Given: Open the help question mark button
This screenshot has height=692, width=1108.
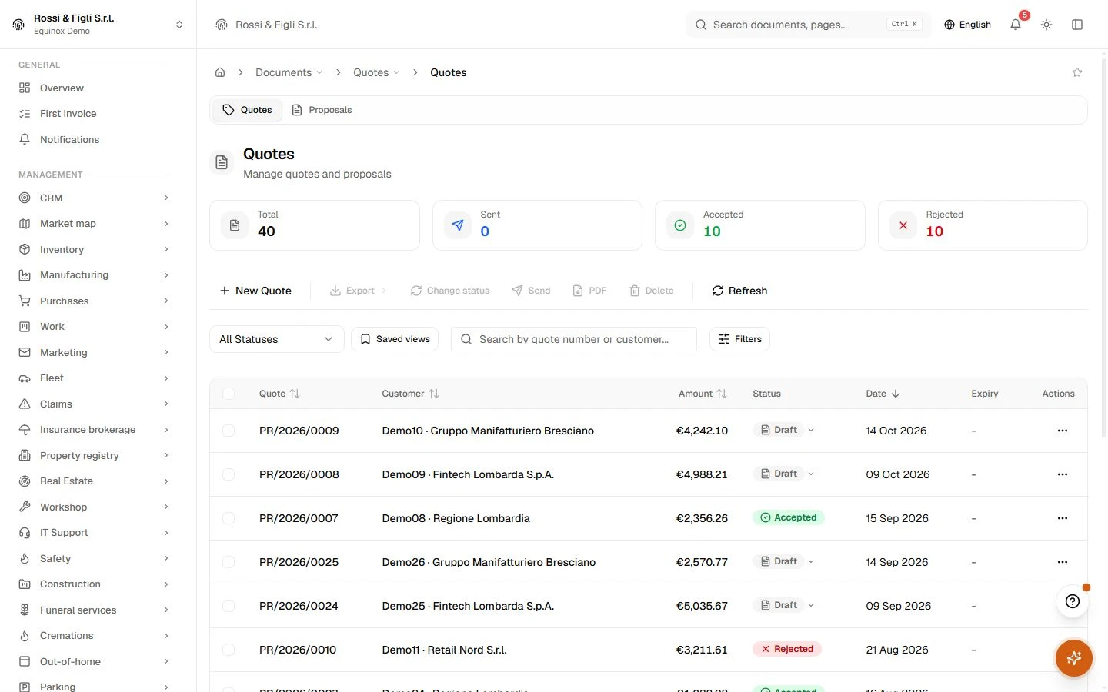Looking at the screenshot, I should click(1073, 601).
